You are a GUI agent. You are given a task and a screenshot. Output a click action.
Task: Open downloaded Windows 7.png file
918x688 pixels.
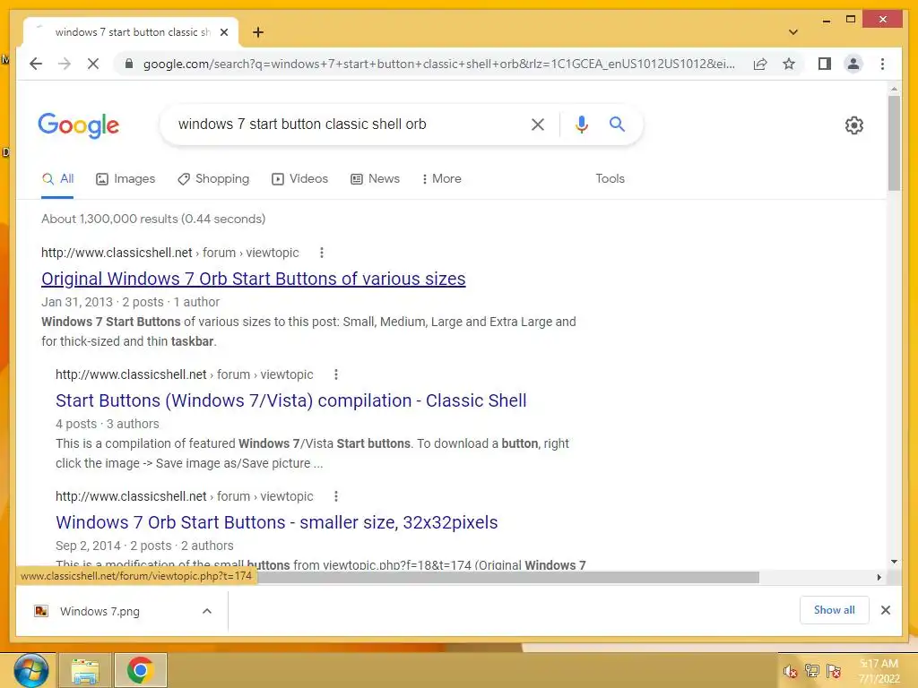click(100, 611)
